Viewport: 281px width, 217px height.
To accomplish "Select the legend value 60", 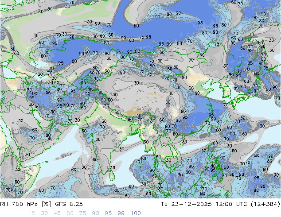I will [70, 213].
